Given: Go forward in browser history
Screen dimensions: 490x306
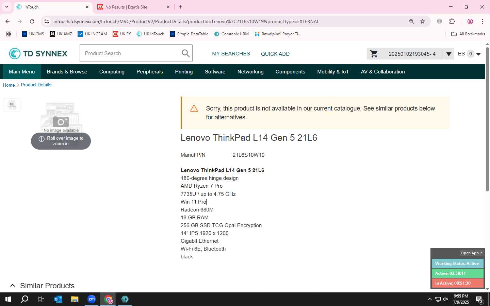Looking at the screenshot, I should click(x=20, y=21).
